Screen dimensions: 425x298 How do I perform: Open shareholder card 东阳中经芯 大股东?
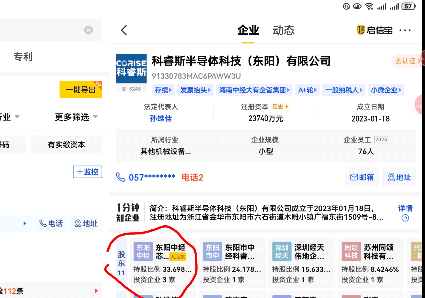pyautogui.click(x=163, y=263)
